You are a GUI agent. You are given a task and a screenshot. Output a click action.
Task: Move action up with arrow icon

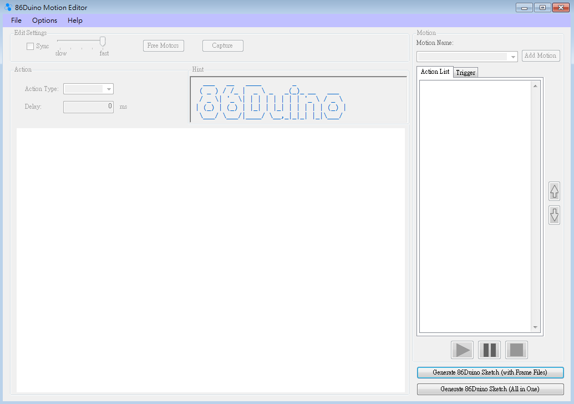pos(554,191)
